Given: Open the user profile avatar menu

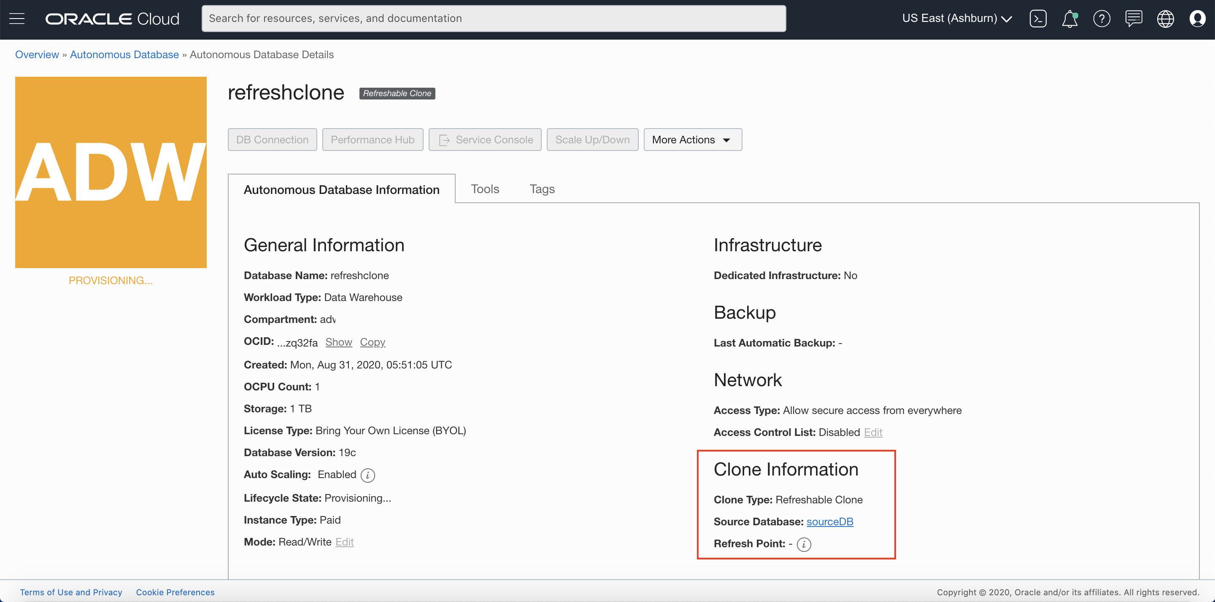Looking at the screenshot, I should pyautogui.click(x=1197, y=19).
